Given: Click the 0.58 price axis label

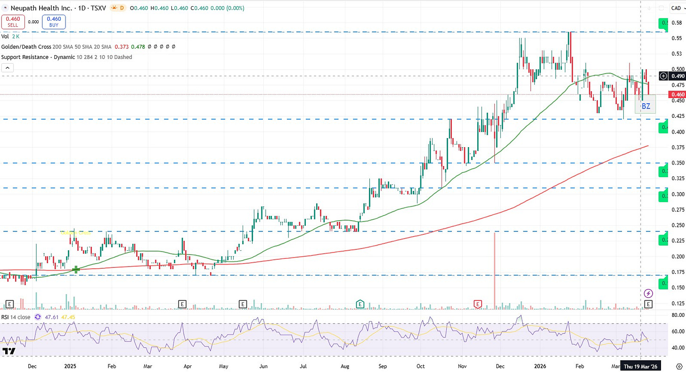Looking at the screenshot, I should [678, 22].
